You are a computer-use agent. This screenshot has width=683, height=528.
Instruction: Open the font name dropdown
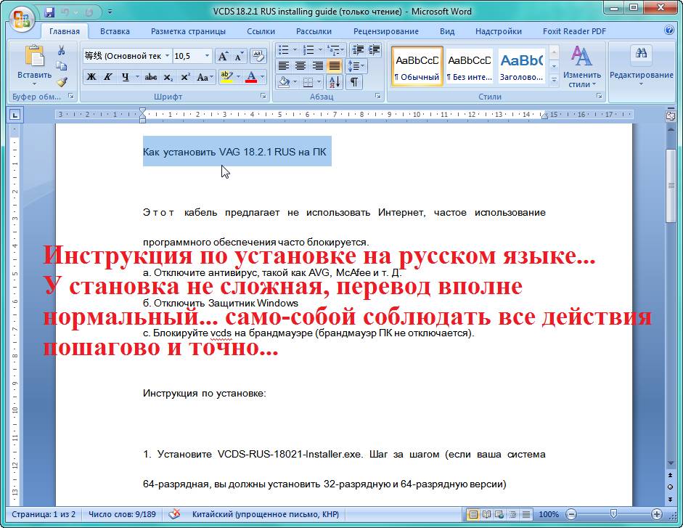[x=167, y=56]
